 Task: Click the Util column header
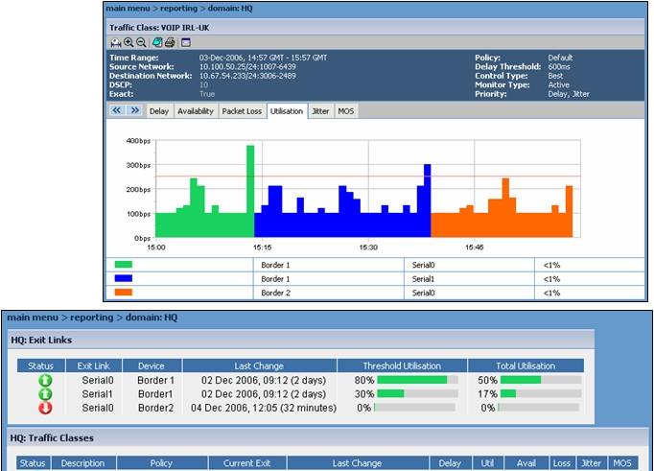pyautogui.click(x=487, y=463)
